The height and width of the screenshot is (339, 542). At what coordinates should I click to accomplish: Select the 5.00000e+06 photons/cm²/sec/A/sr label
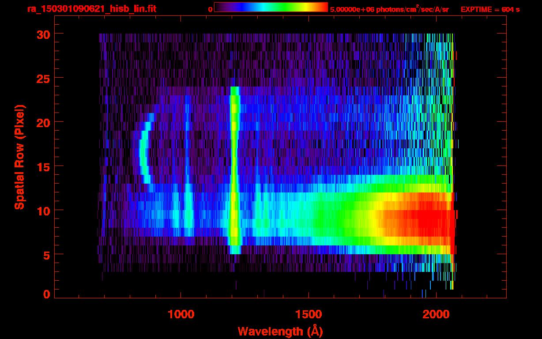[389, 9]
